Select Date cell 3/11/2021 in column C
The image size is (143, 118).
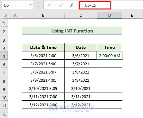[x=81, y=97]
